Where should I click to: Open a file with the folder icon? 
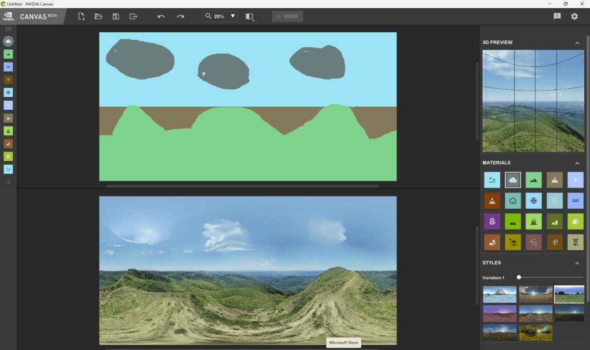(x=99, y=16)
